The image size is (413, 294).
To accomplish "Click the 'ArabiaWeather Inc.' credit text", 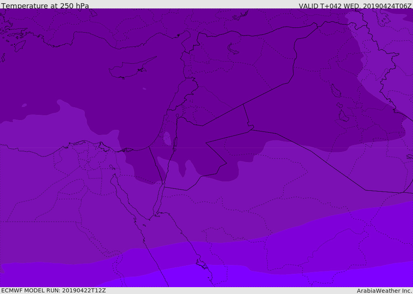I will [x=384, y=291].
